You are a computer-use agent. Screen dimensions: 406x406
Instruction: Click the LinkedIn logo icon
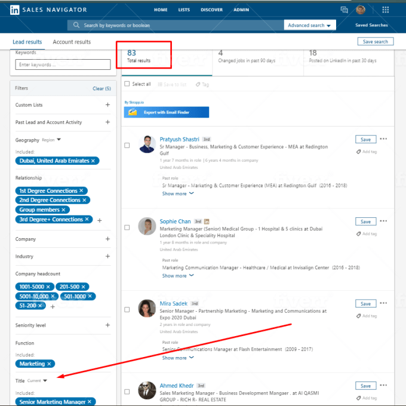(x=14, y=10)
